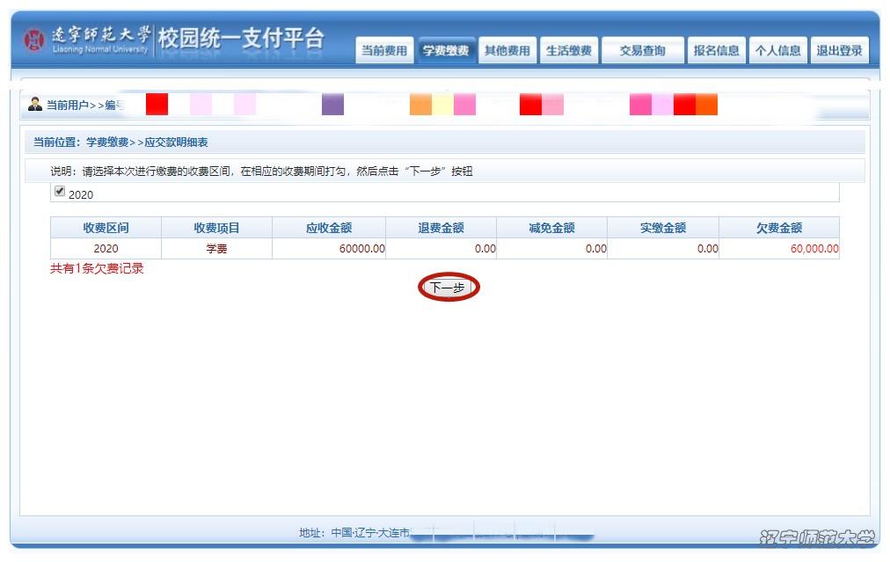Click the 欠费金额 column header
The width and height of the screenshot is (890, 562).
pyautogui.click(x=778, y=228)
